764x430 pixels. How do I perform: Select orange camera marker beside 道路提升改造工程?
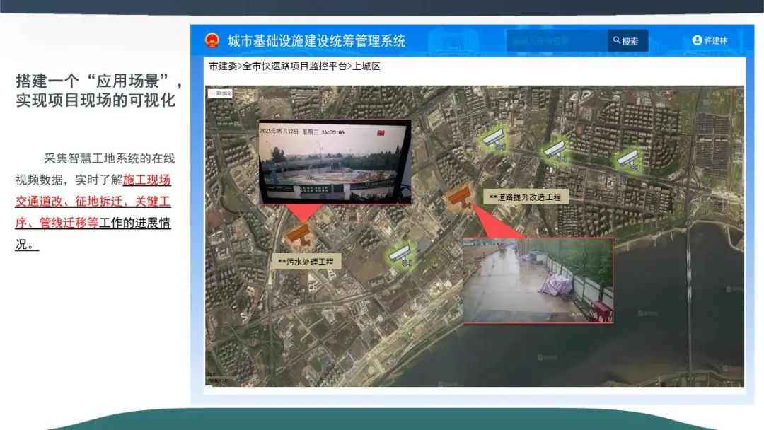[x=460, y=196]
